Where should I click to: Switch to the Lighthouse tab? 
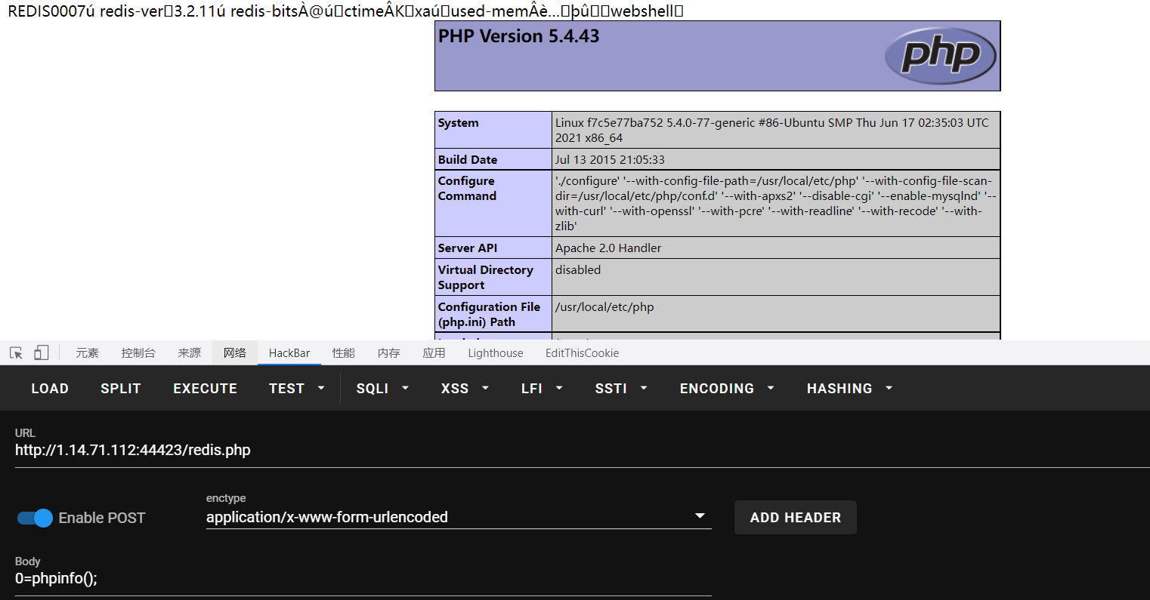(x=495, y=352)
